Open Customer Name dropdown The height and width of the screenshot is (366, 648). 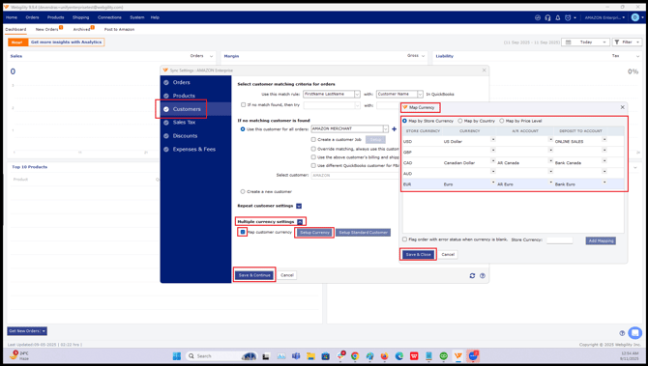[420, 94]
